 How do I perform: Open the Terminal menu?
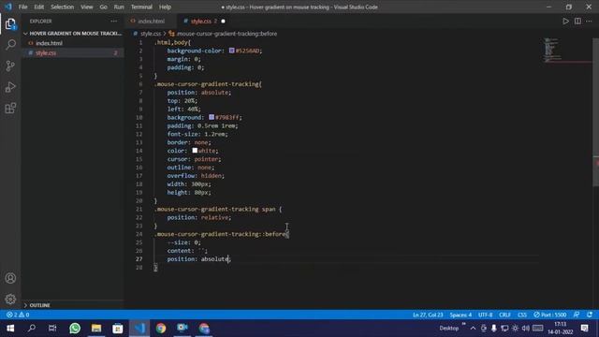(x=141, y=7)
